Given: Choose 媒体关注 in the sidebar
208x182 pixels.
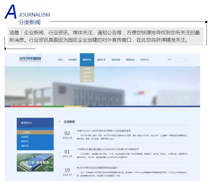Looking at the screenshot, I should (25, 141).
